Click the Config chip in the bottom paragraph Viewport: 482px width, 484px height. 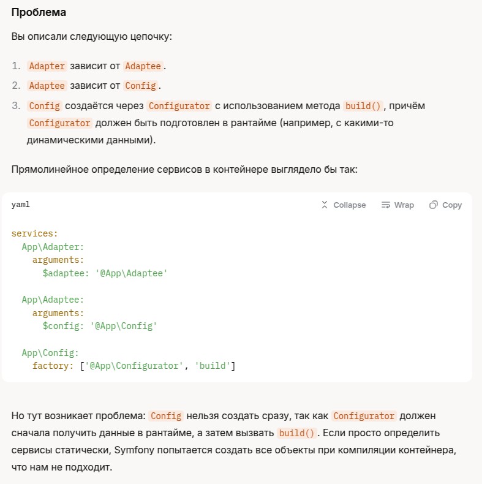166,416
